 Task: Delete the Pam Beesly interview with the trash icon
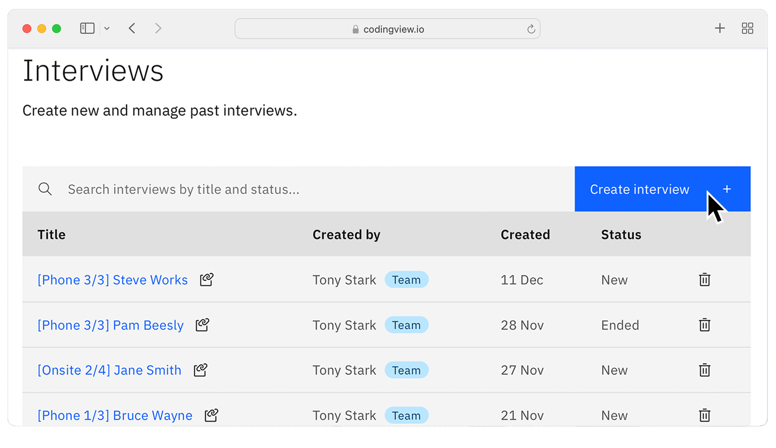[705, 325]
